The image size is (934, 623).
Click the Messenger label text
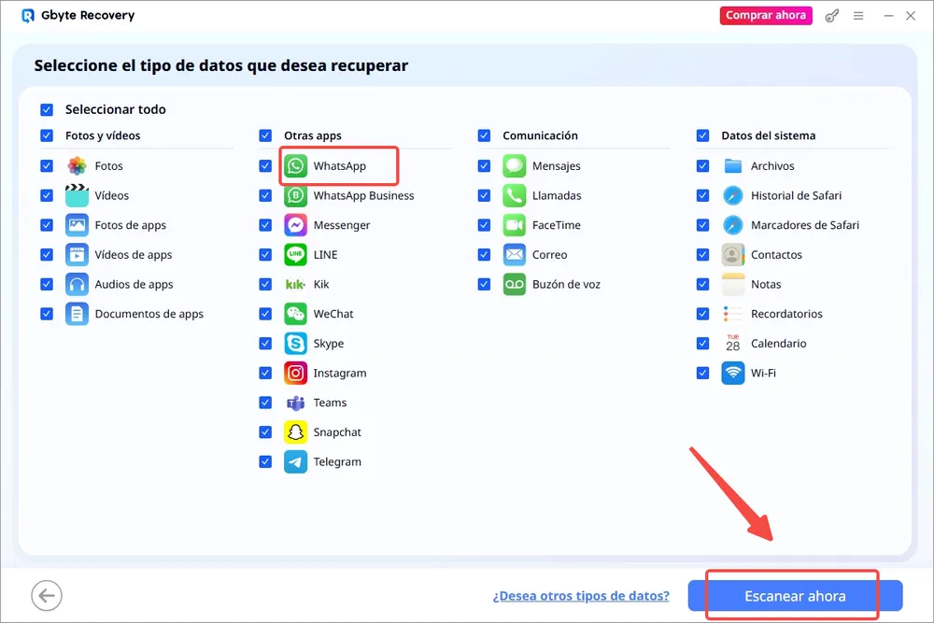341,225
